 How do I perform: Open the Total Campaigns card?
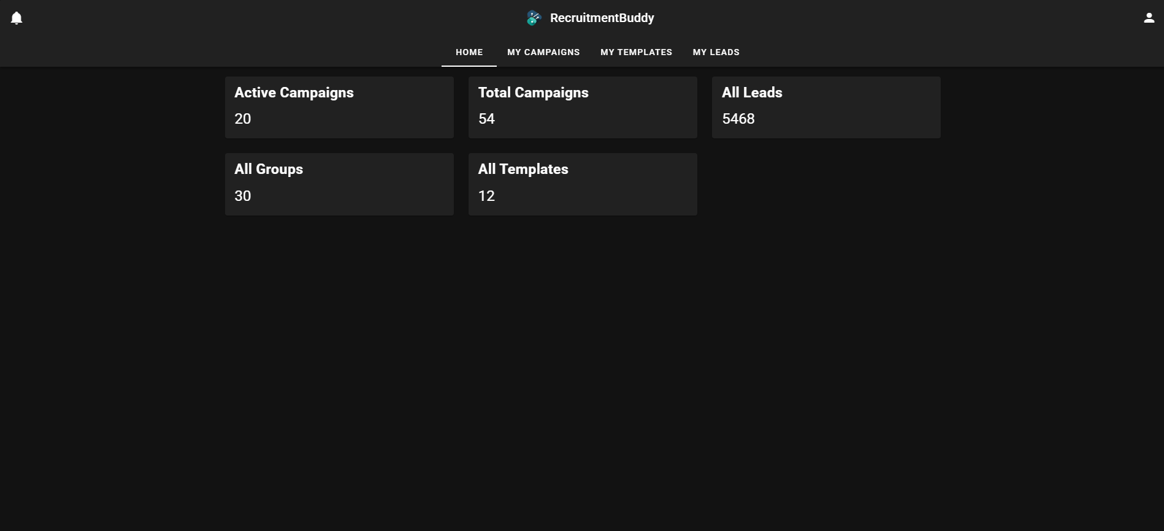coord(583,107)
